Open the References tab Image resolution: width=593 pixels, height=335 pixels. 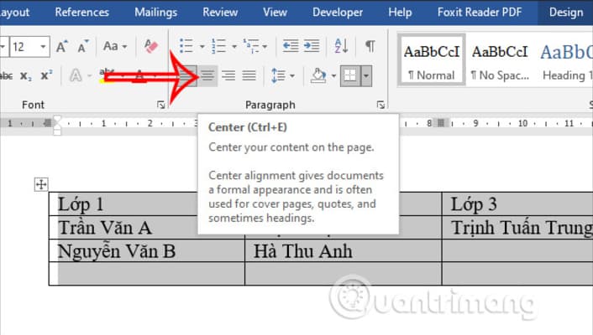click(x=81, y=13)
